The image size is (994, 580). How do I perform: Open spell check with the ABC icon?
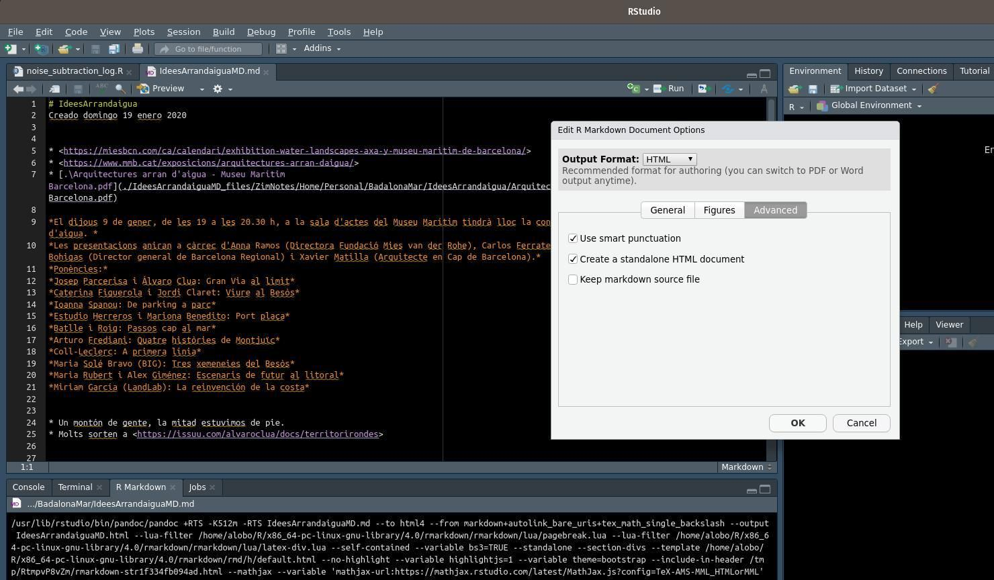[101, 88]
